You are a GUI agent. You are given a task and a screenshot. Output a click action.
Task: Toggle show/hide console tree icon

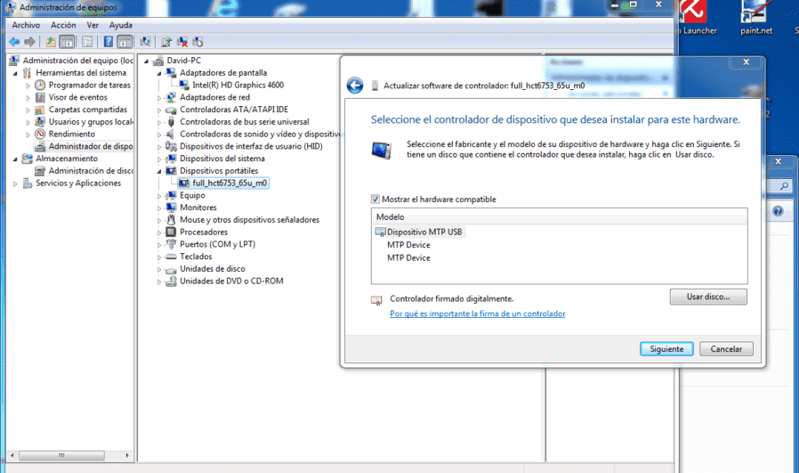(67, 42)
